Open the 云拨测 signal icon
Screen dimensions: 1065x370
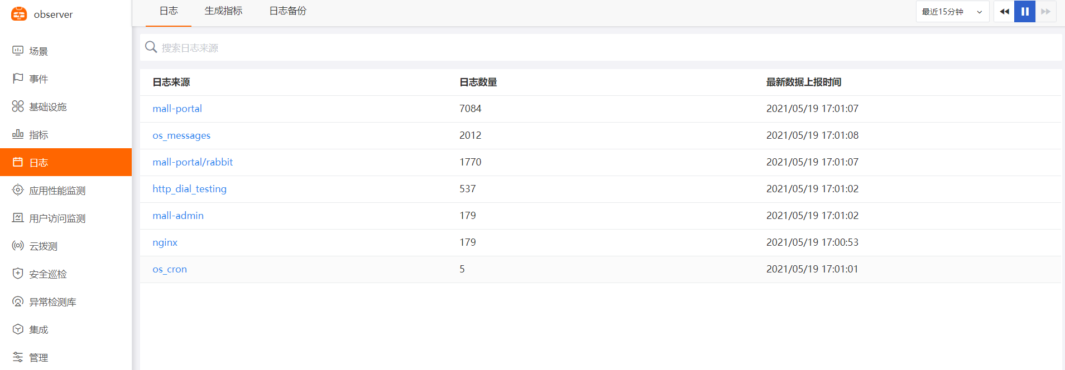[18, 246]
